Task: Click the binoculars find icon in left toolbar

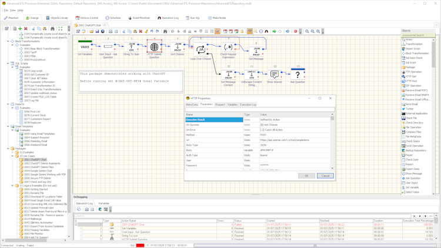Action: 52,28
